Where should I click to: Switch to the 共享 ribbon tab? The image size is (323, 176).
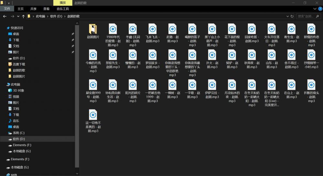(x=33, y=9)
